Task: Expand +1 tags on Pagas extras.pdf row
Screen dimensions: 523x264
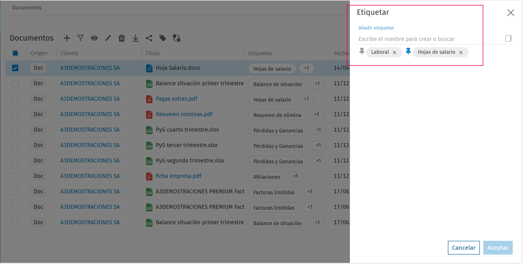Action: point(306,99)
